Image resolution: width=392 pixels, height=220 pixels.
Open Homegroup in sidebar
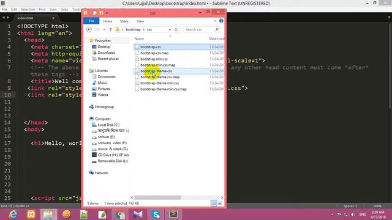pyautogui.click(x=104, y=107)
